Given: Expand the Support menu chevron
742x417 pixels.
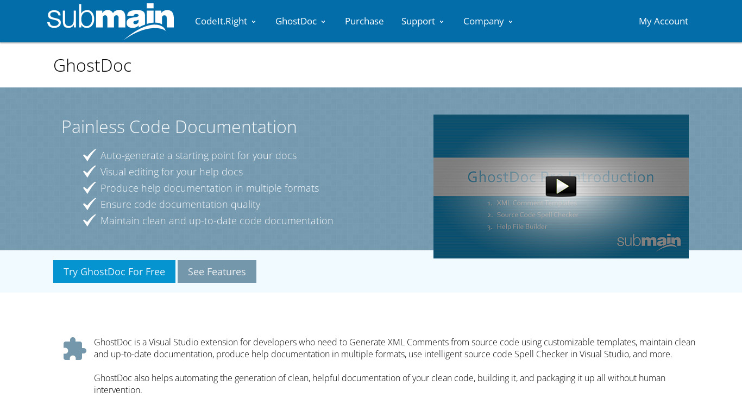Looking at the screenshot, I should click(x=442, y=22).
